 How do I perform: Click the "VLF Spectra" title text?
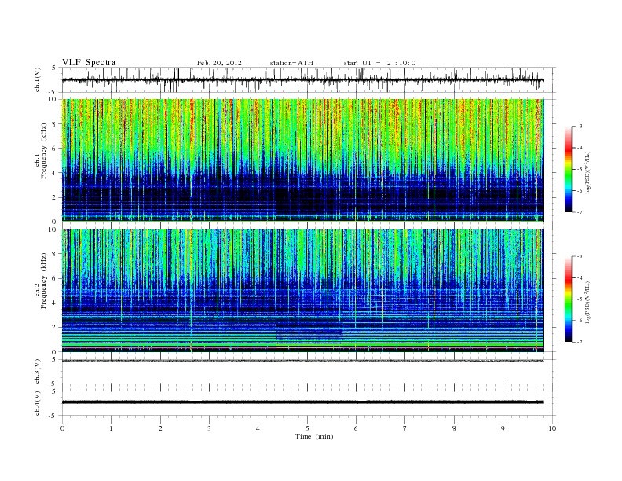click(x=89, y=62)
